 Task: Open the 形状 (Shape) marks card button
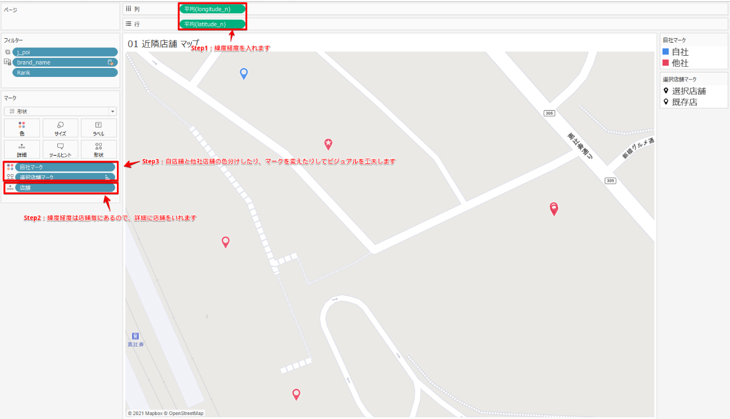pos(98,149)
